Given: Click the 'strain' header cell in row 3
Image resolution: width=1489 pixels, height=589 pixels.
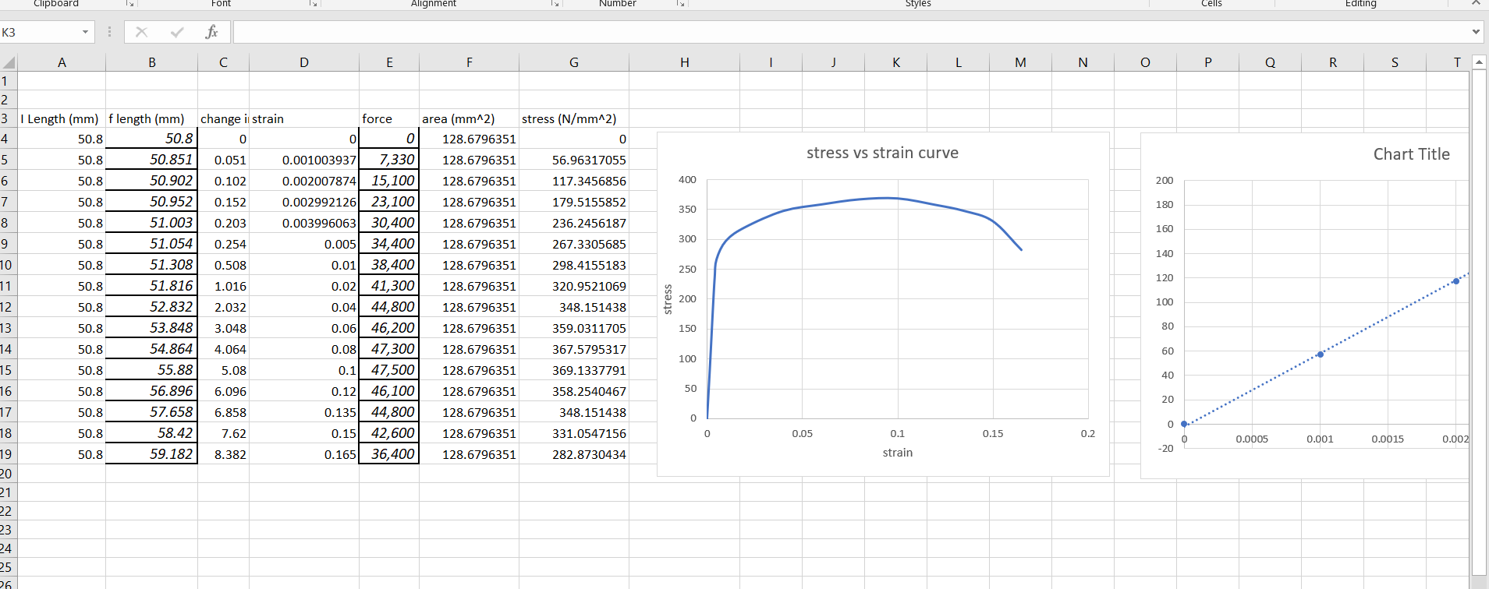Looking at the screenshot, I should 304,118.
